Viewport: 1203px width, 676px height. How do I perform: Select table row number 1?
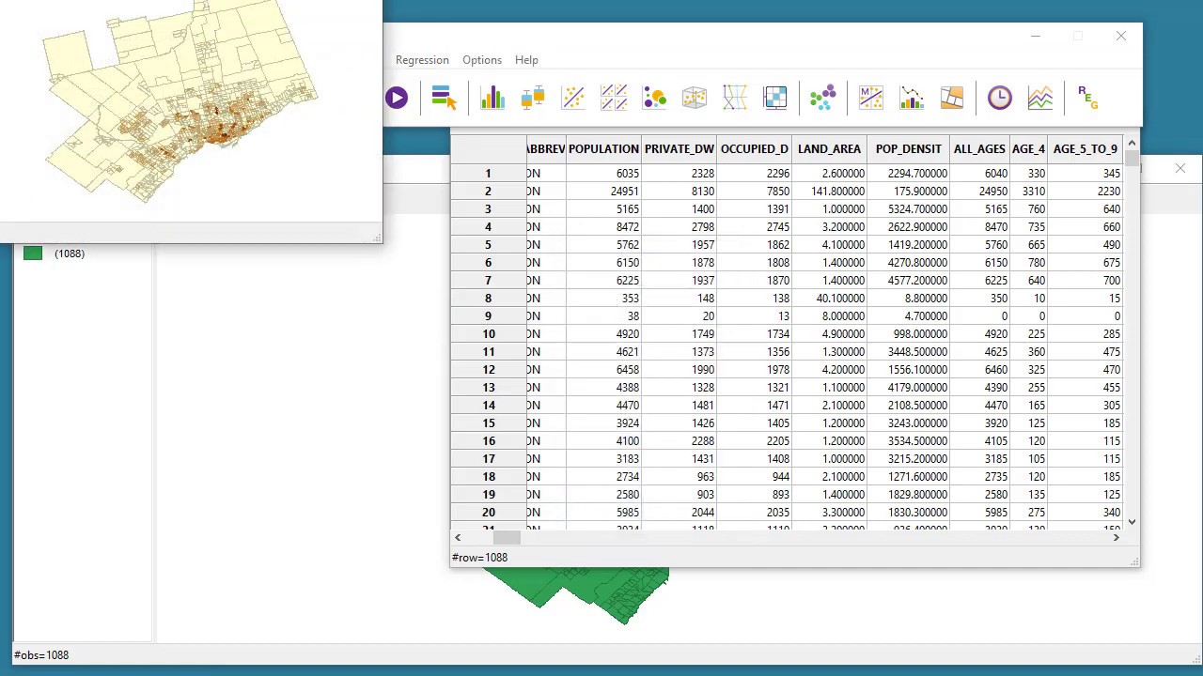point(488,174)
